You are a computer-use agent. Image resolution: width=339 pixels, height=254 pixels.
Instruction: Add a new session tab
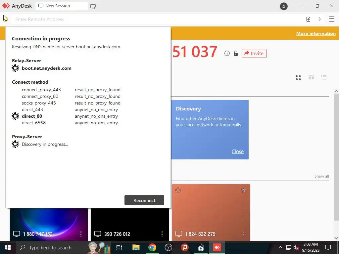click(93, 7)
